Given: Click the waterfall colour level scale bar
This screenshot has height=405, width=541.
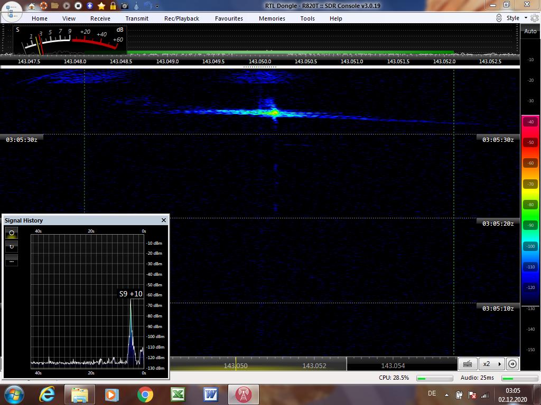Looking at the screenshot, I should click(530, 211).
